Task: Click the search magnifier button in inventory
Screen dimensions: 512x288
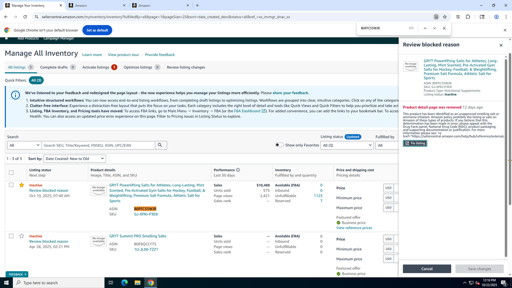Action: click(161, 145)
